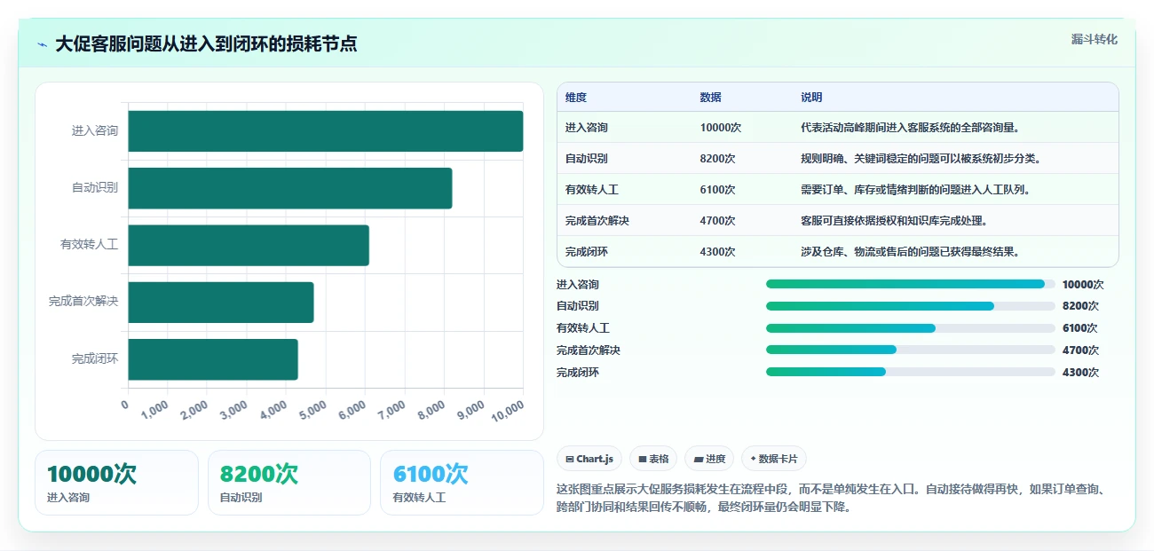Click the 进入咨询 progress bar showing 10000次
The image size is (1154, 551).
910,284
